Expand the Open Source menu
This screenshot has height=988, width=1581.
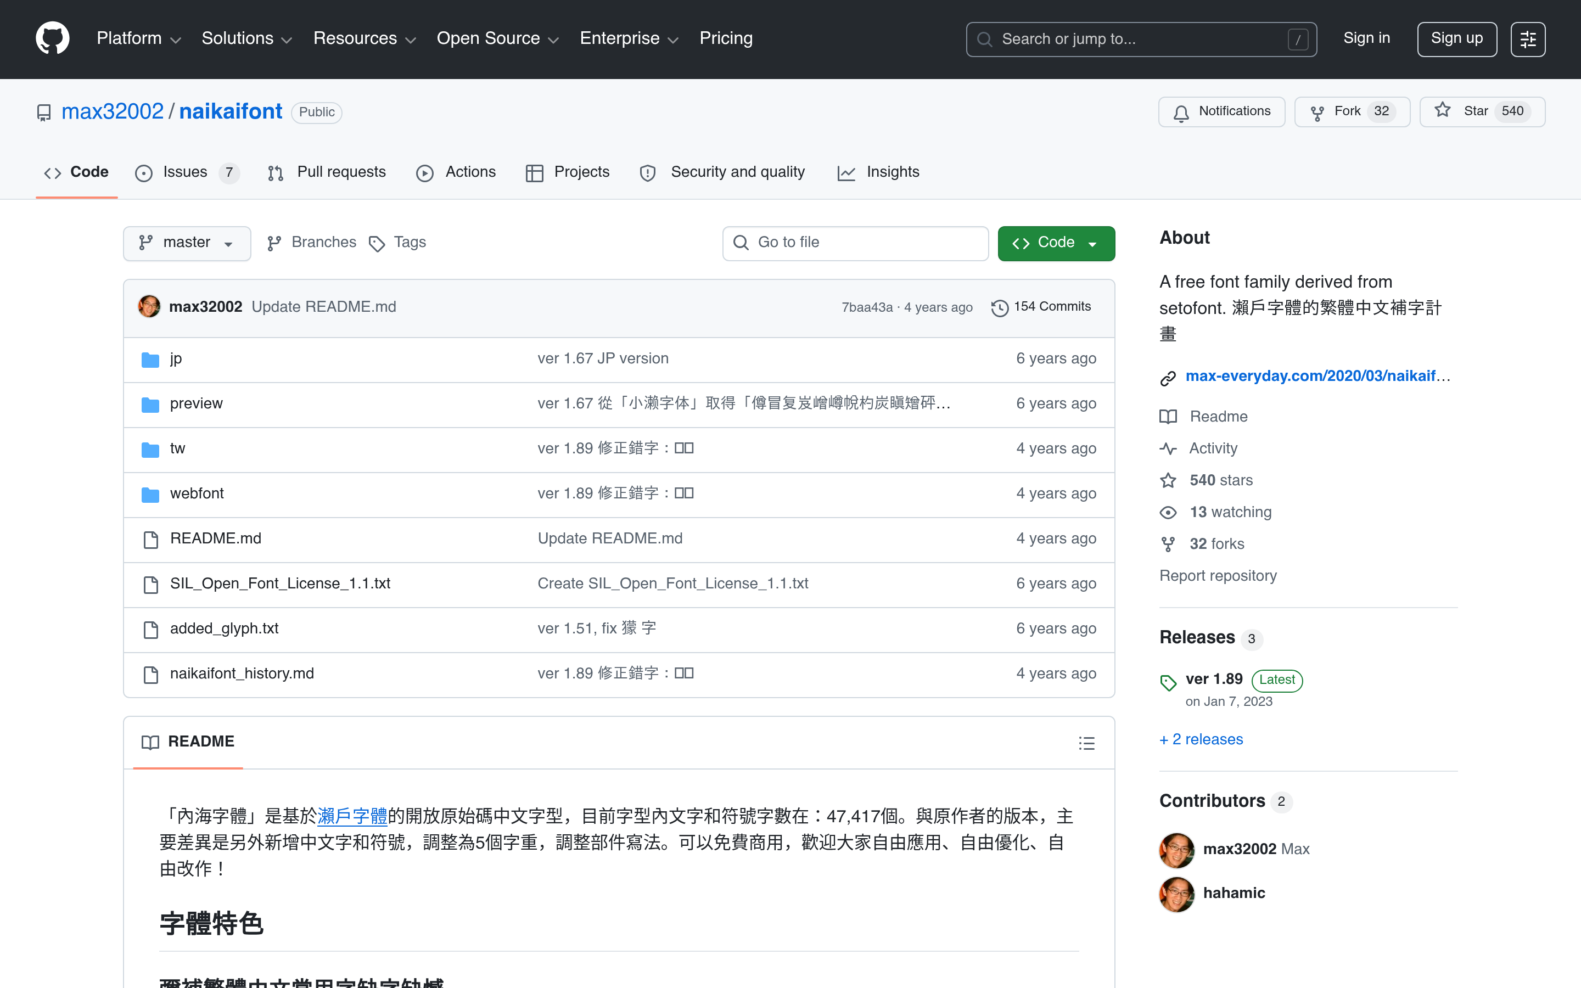click(497, 38)
